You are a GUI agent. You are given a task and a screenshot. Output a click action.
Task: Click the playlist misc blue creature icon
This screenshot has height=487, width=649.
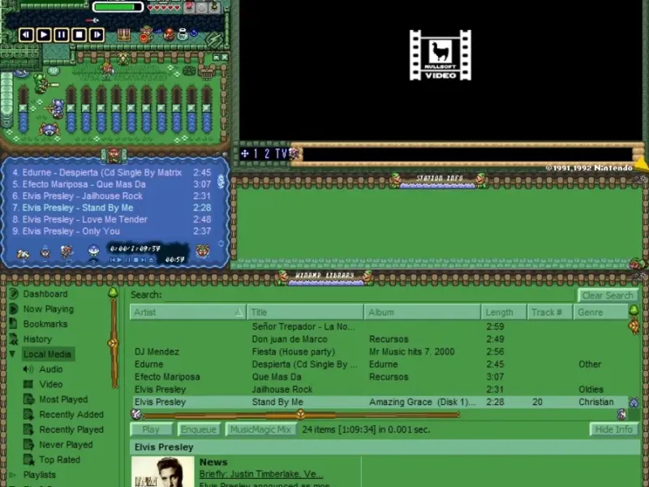point(93,252)
